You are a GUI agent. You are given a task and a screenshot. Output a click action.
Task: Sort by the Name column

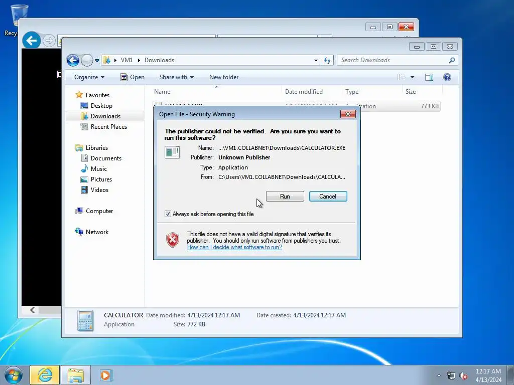[216, 92]
